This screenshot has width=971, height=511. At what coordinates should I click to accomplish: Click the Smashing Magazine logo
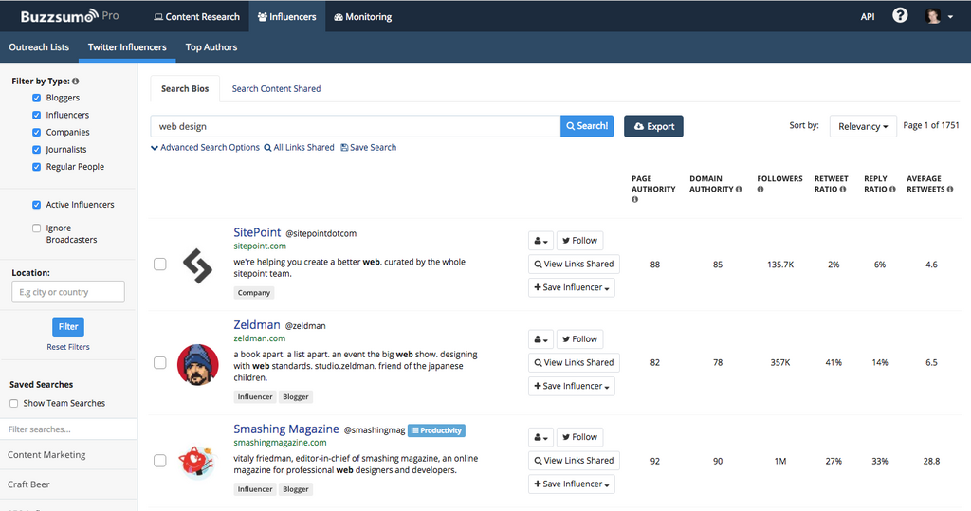pos(198,462)
